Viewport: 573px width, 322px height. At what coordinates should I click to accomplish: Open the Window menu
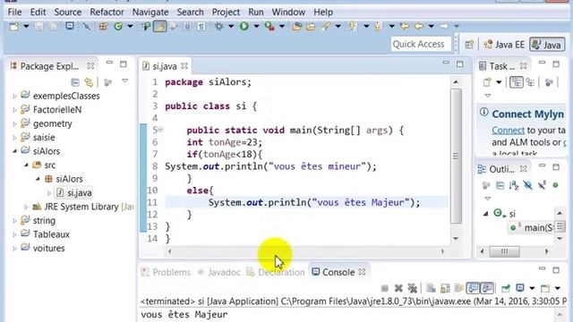click(288, 13)
